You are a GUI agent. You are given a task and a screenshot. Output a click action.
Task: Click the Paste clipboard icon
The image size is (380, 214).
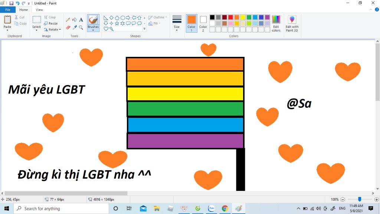[7, 19]
